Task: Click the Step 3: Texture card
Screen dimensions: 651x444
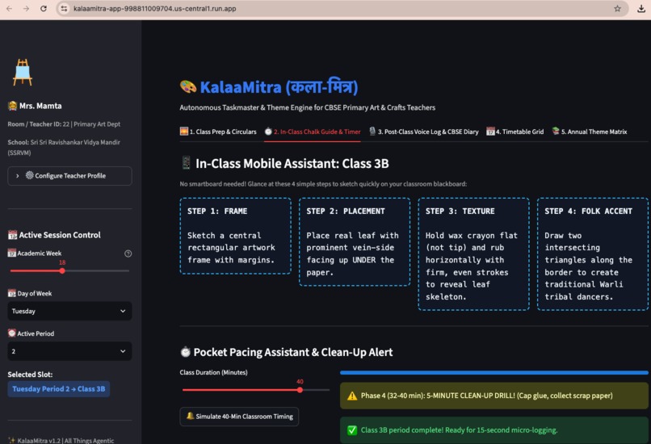Action: coord(474,254)
